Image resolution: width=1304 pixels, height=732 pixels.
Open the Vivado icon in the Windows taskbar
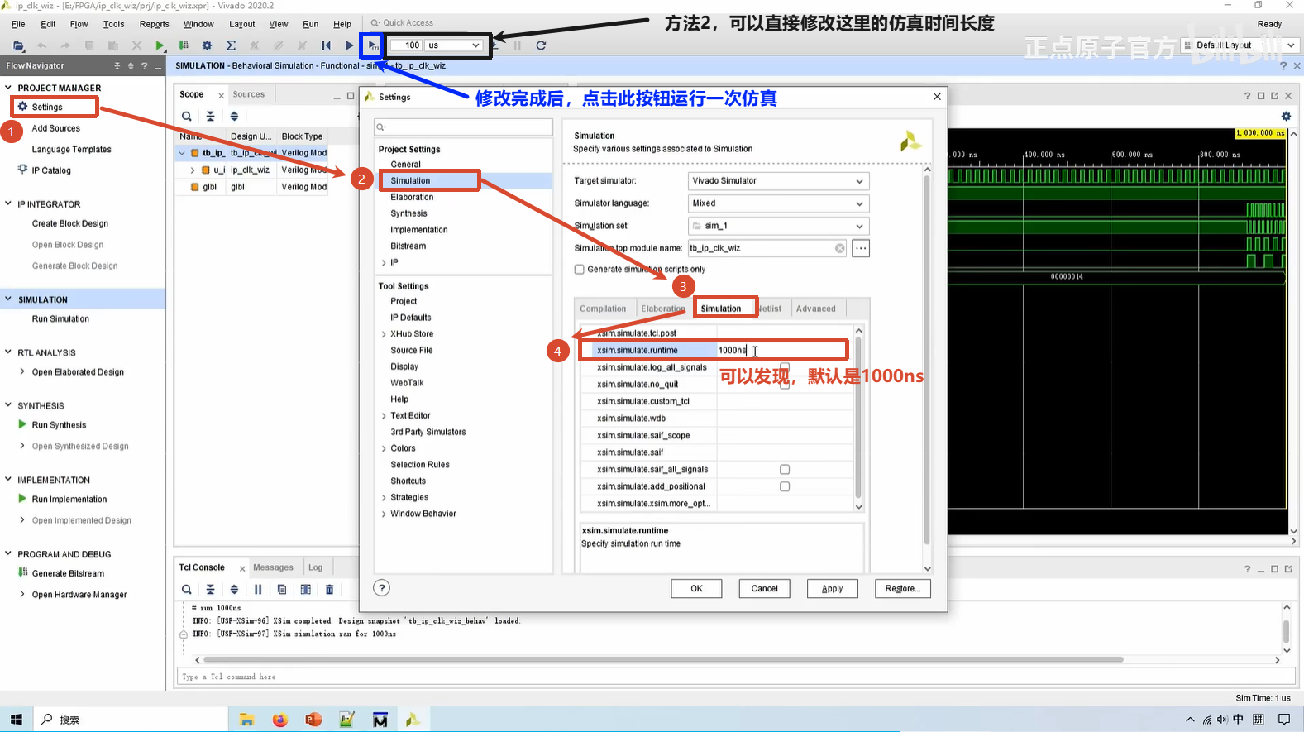[413, 720]
